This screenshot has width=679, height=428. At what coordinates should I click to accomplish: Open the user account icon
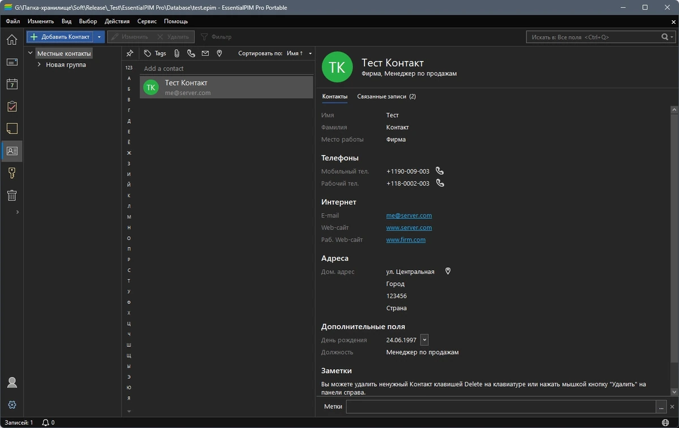click(12, 383)
